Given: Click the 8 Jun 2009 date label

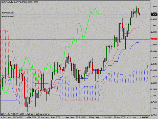Looking at the screenshot, I should coord(131,117).
